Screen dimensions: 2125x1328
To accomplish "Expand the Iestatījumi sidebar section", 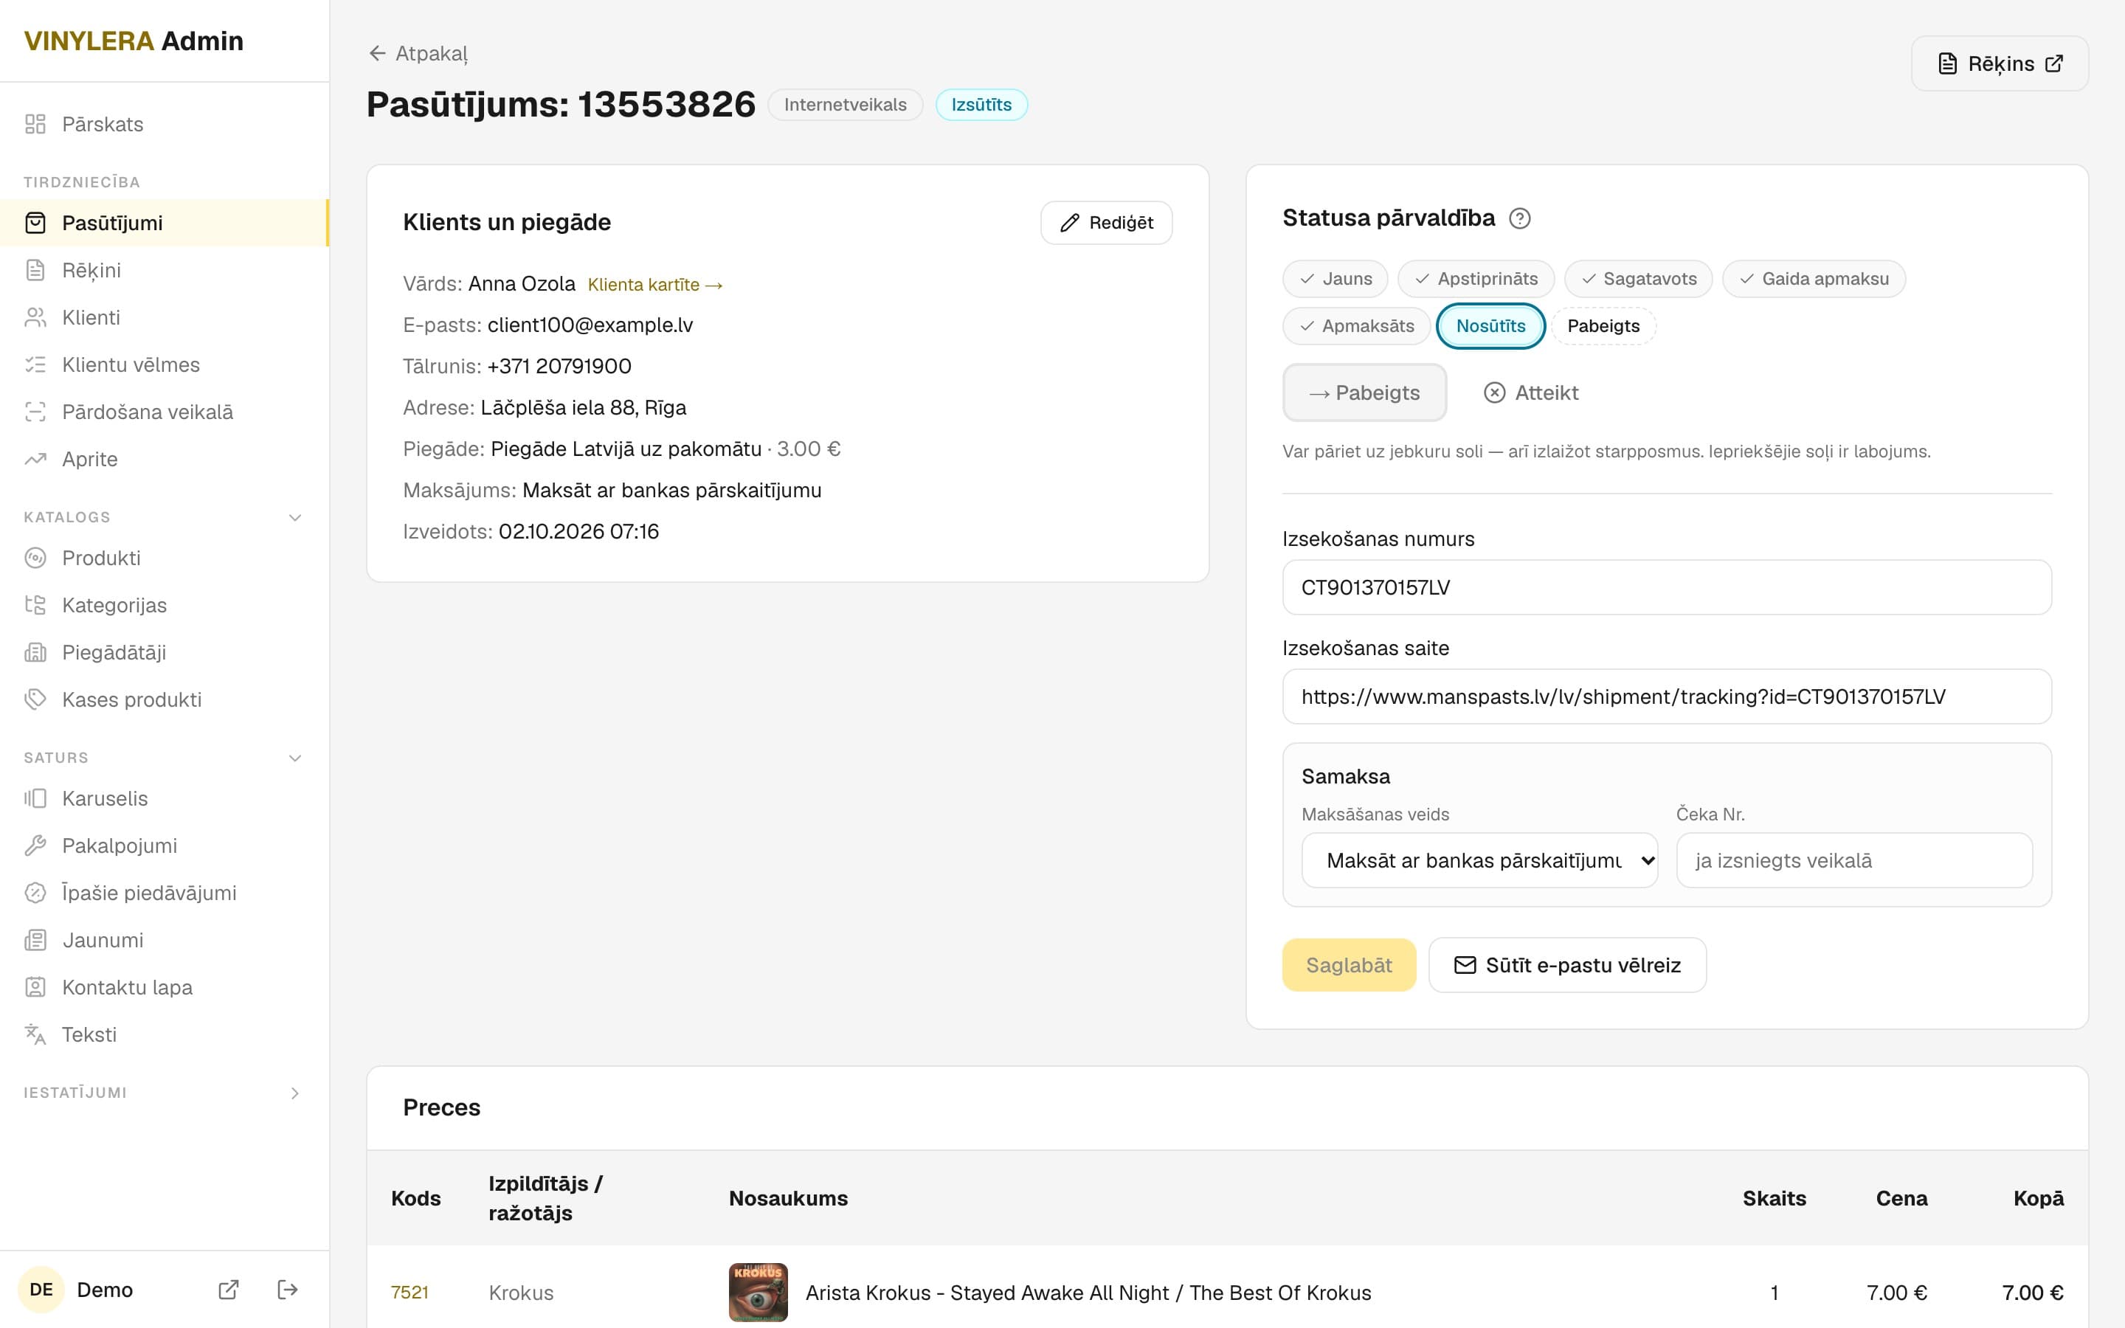I will (x=295, y=1093).
